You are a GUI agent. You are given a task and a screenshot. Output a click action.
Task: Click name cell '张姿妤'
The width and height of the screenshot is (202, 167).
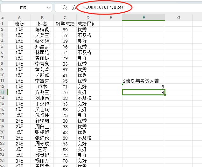point(42,132)
